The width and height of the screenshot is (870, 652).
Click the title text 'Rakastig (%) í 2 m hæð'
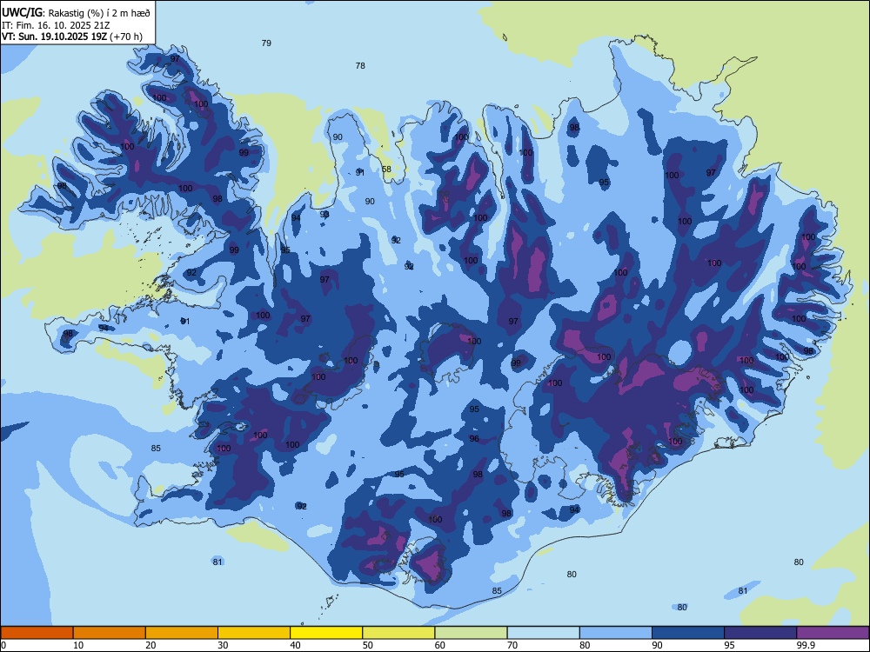coord(99,13)
